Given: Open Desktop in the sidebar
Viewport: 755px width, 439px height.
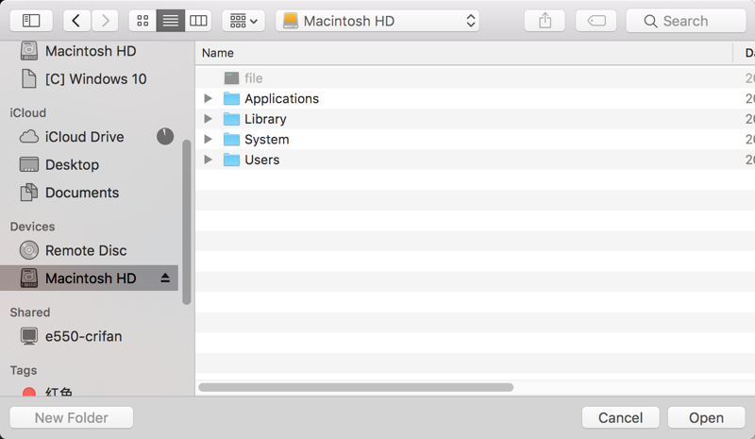Looking at the screenshot, I should point(89,165).
